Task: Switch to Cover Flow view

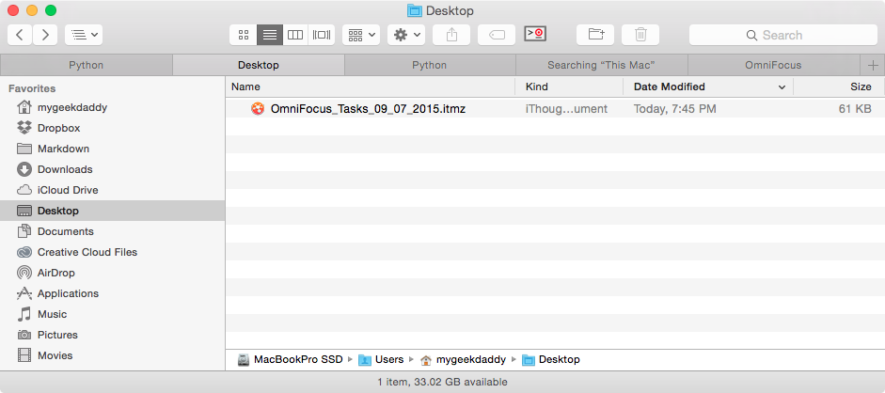Action: click(322, 35)
